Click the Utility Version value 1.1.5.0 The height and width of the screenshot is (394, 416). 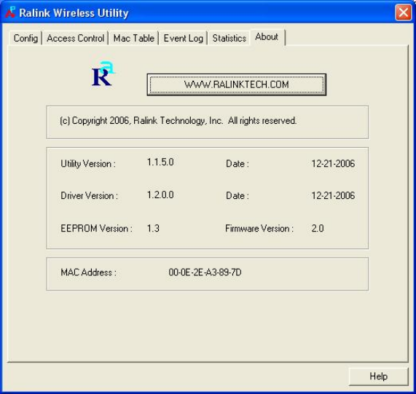click(x=160, y=162)
